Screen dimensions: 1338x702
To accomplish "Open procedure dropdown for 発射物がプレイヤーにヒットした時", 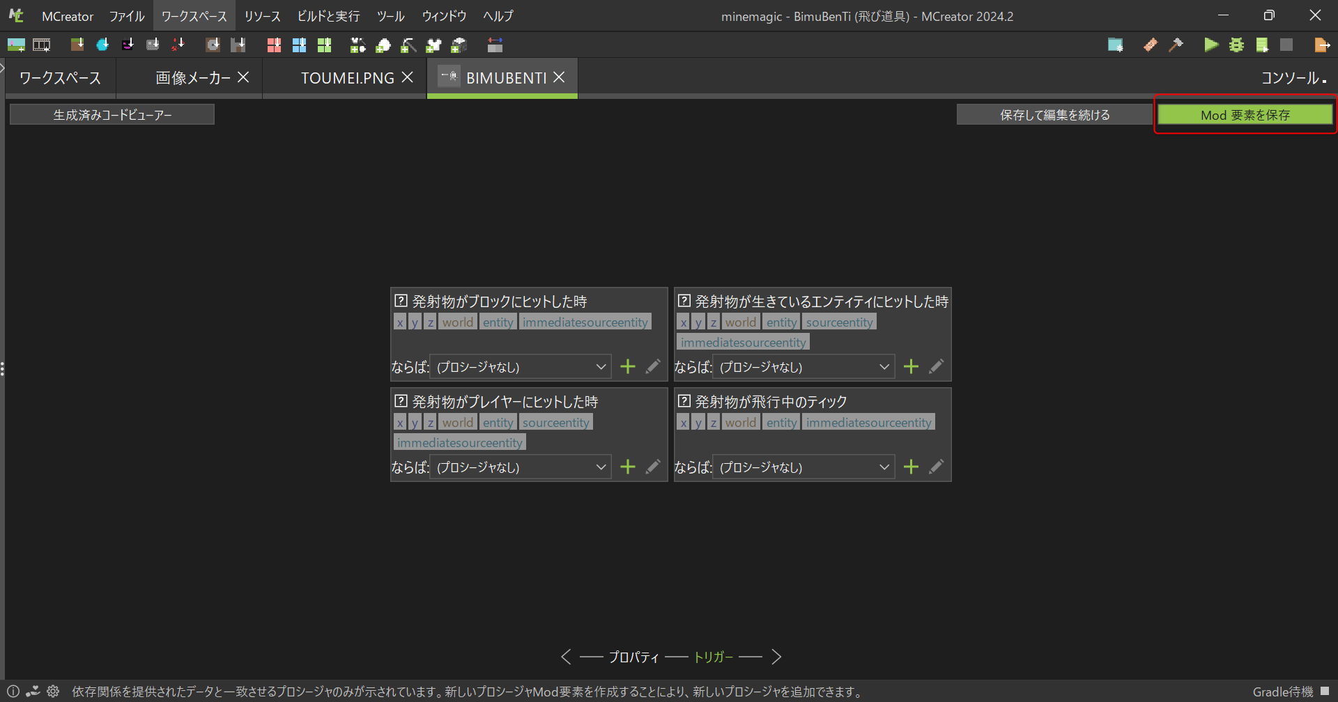I will 521,467.
